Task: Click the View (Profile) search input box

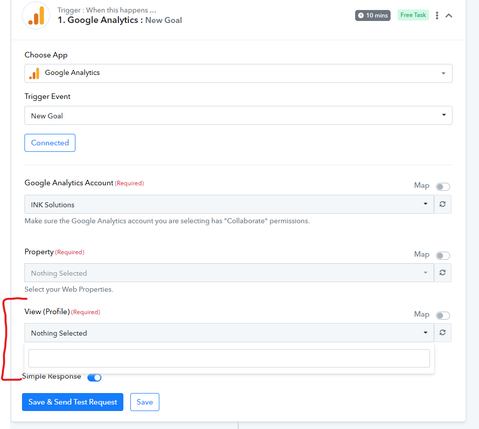Action: 229,359
